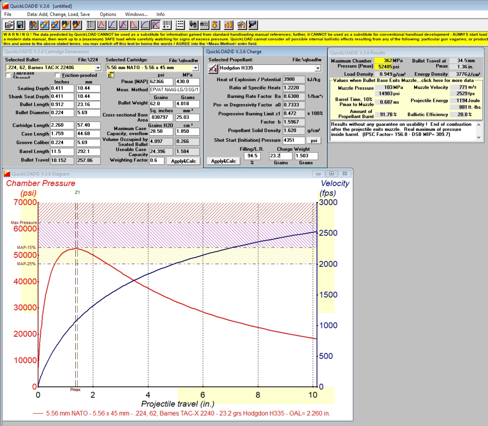The height and width of the screenshot is (426, 488).
Task: Open the Selected Bullet dropdown
Action: pos(98,68)
